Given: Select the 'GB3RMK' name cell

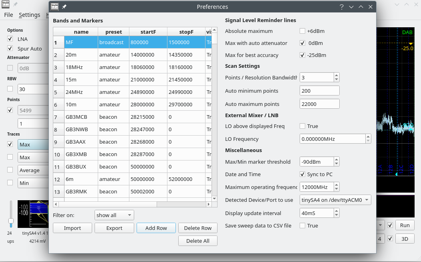Looking at the screenshot, I should click(81, 191).
